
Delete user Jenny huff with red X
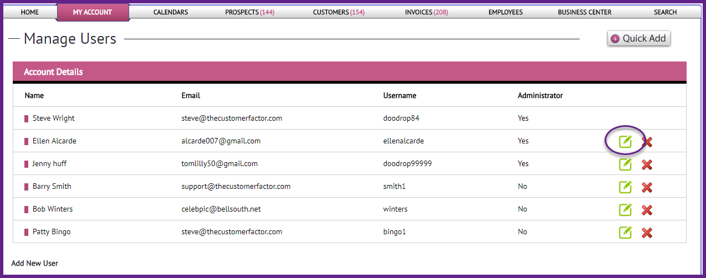[647, 165]
